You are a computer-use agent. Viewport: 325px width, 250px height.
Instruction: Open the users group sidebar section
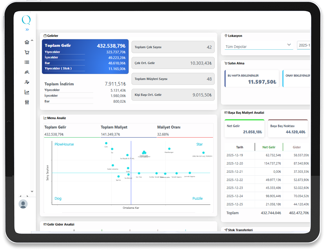pyautogui.click(x=27, y=72)
